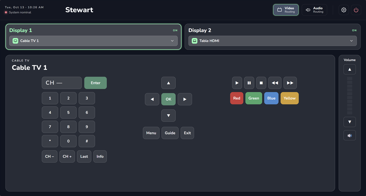Pause Cable TV playback
The image size is (366, 196).
[249, 83]
